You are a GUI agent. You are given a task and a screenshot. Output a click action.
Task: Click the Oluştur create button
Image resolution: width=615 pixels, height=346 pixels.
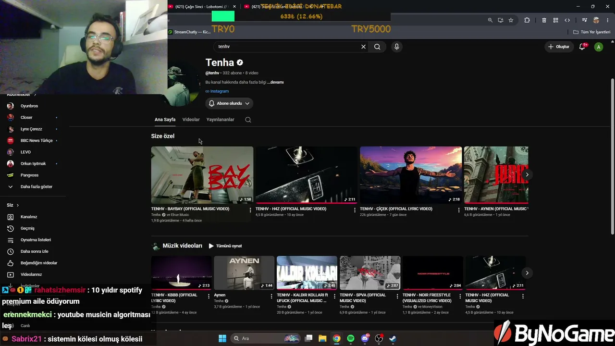tap(559, 47)
